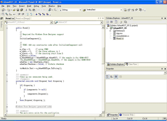This screenshot has height=121, width=167.
Task: Jump to previous bookmark icon
Action: pyautogui.click(x=43, y=14)
